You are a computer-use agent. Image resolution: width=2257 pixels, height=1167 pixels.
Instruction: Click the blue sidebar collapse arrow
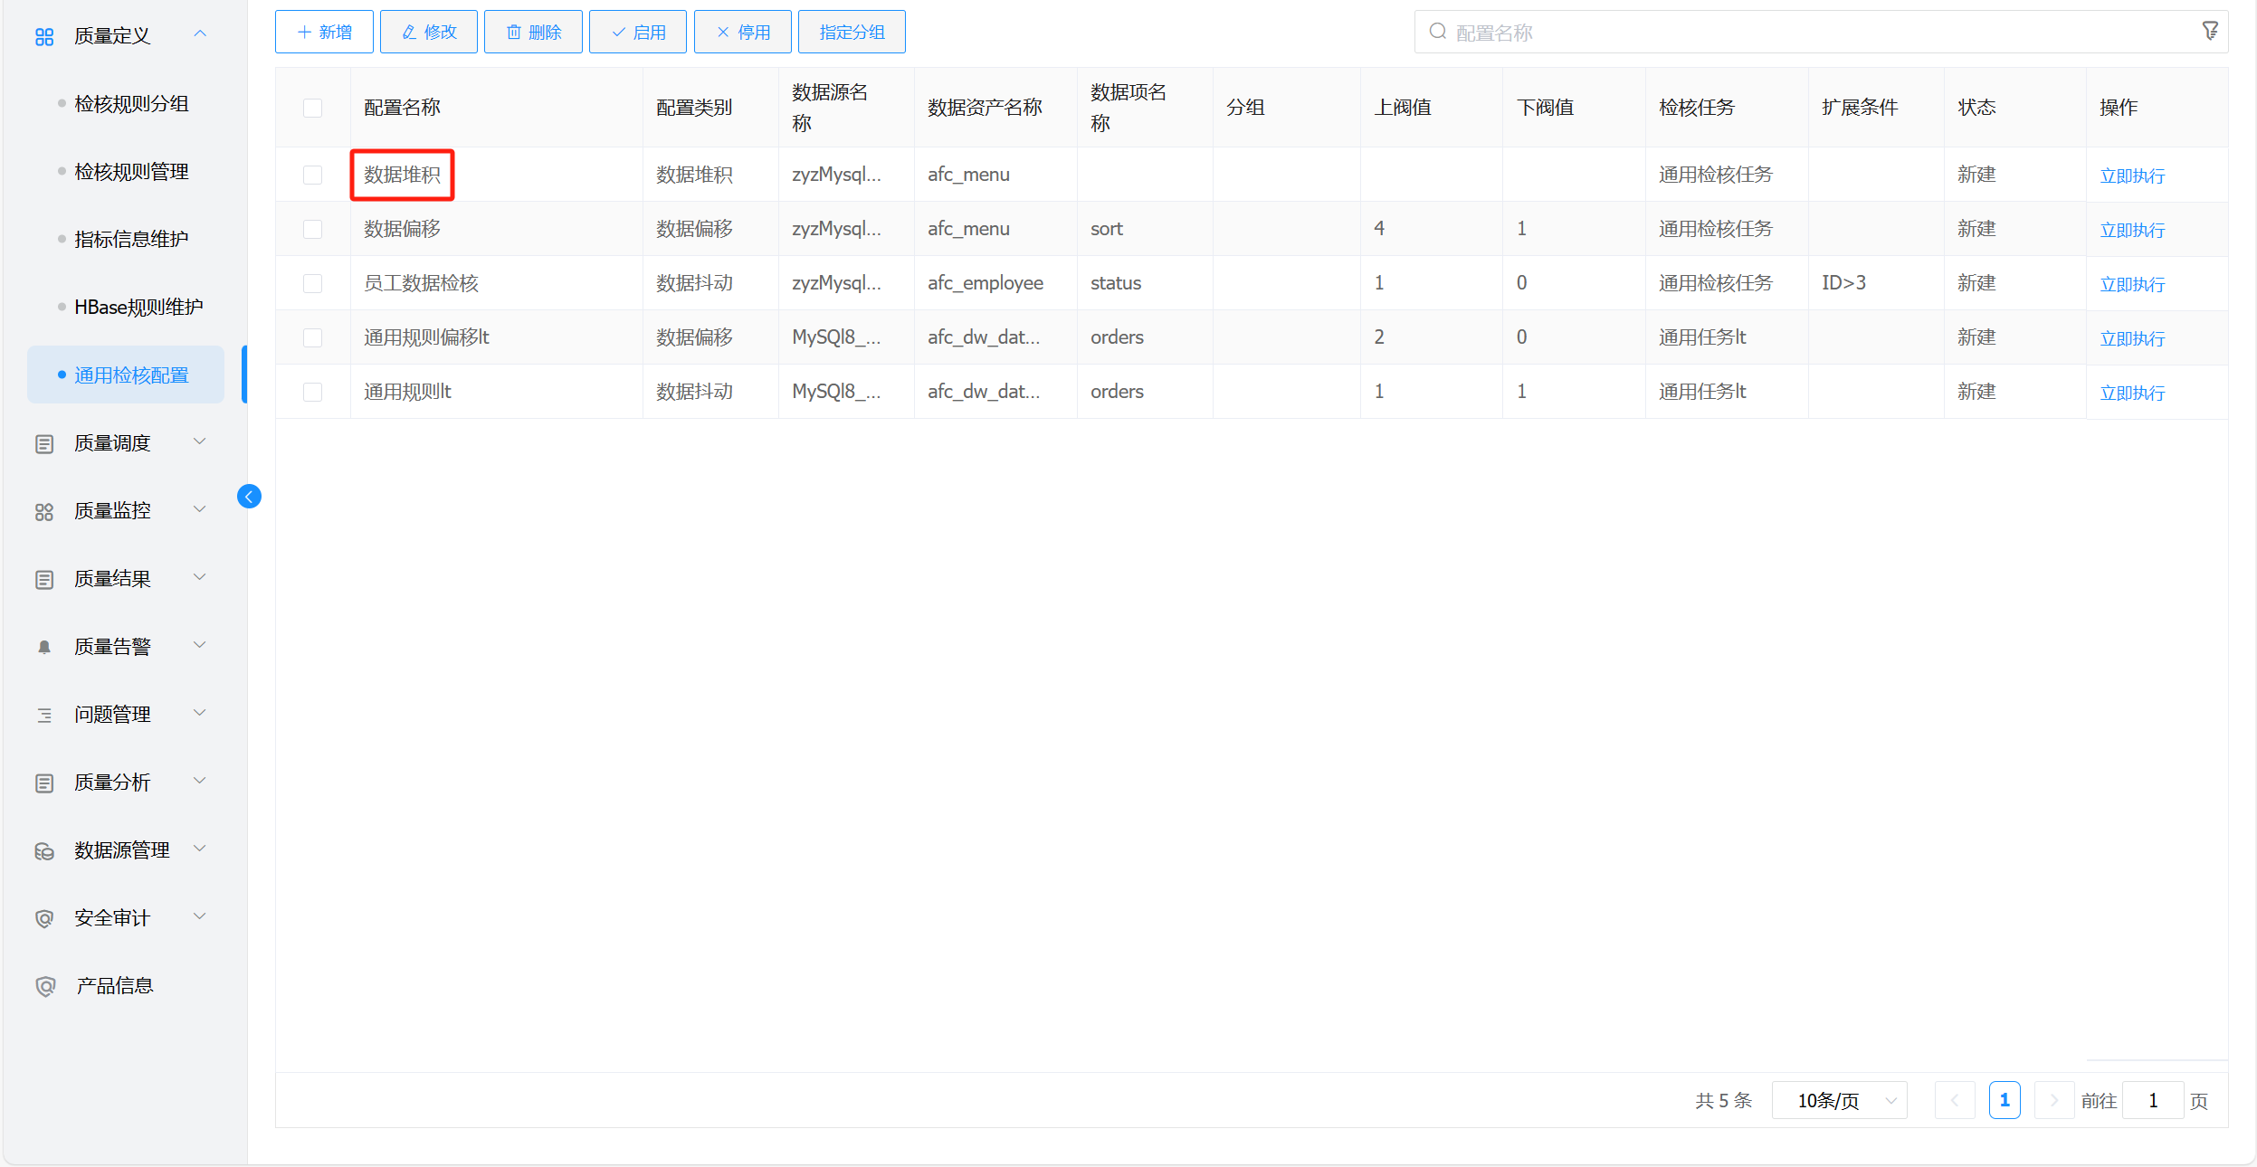point(249,497)
